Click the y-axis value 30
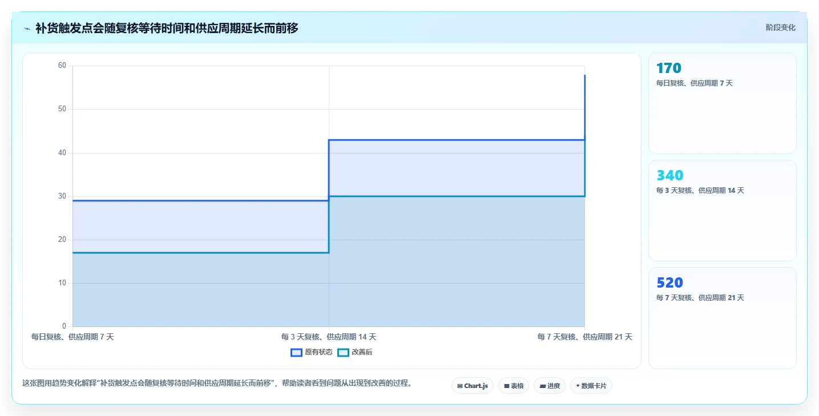The height and width of the screenshot is (416, 819). [62, 196]
